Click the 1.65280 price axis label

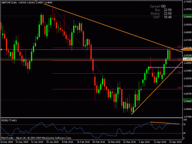pos(188,56)
